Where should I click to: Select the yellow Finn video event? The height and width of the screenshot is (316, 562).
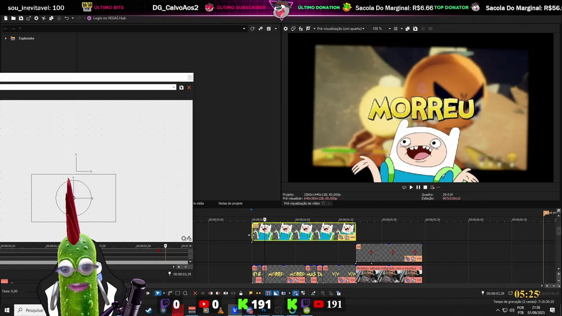tap(303, 231)
